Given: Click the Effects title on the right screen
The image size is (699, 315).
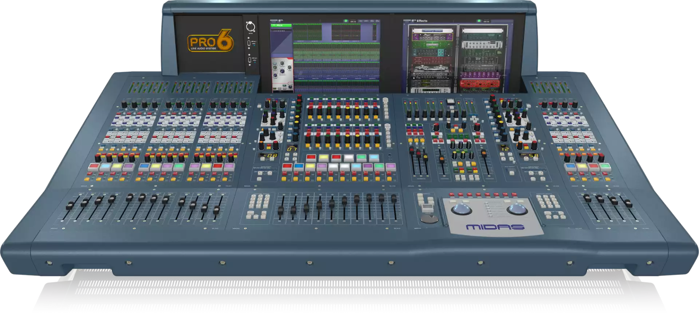Looking at the screenshot, I should coord(422,21).
